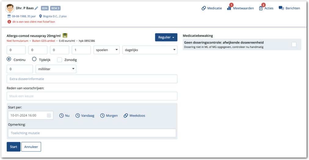The width and height of the screenshot is (309, 160).
Task: Select the Continu radio button
Action: (x=9, y=59)
